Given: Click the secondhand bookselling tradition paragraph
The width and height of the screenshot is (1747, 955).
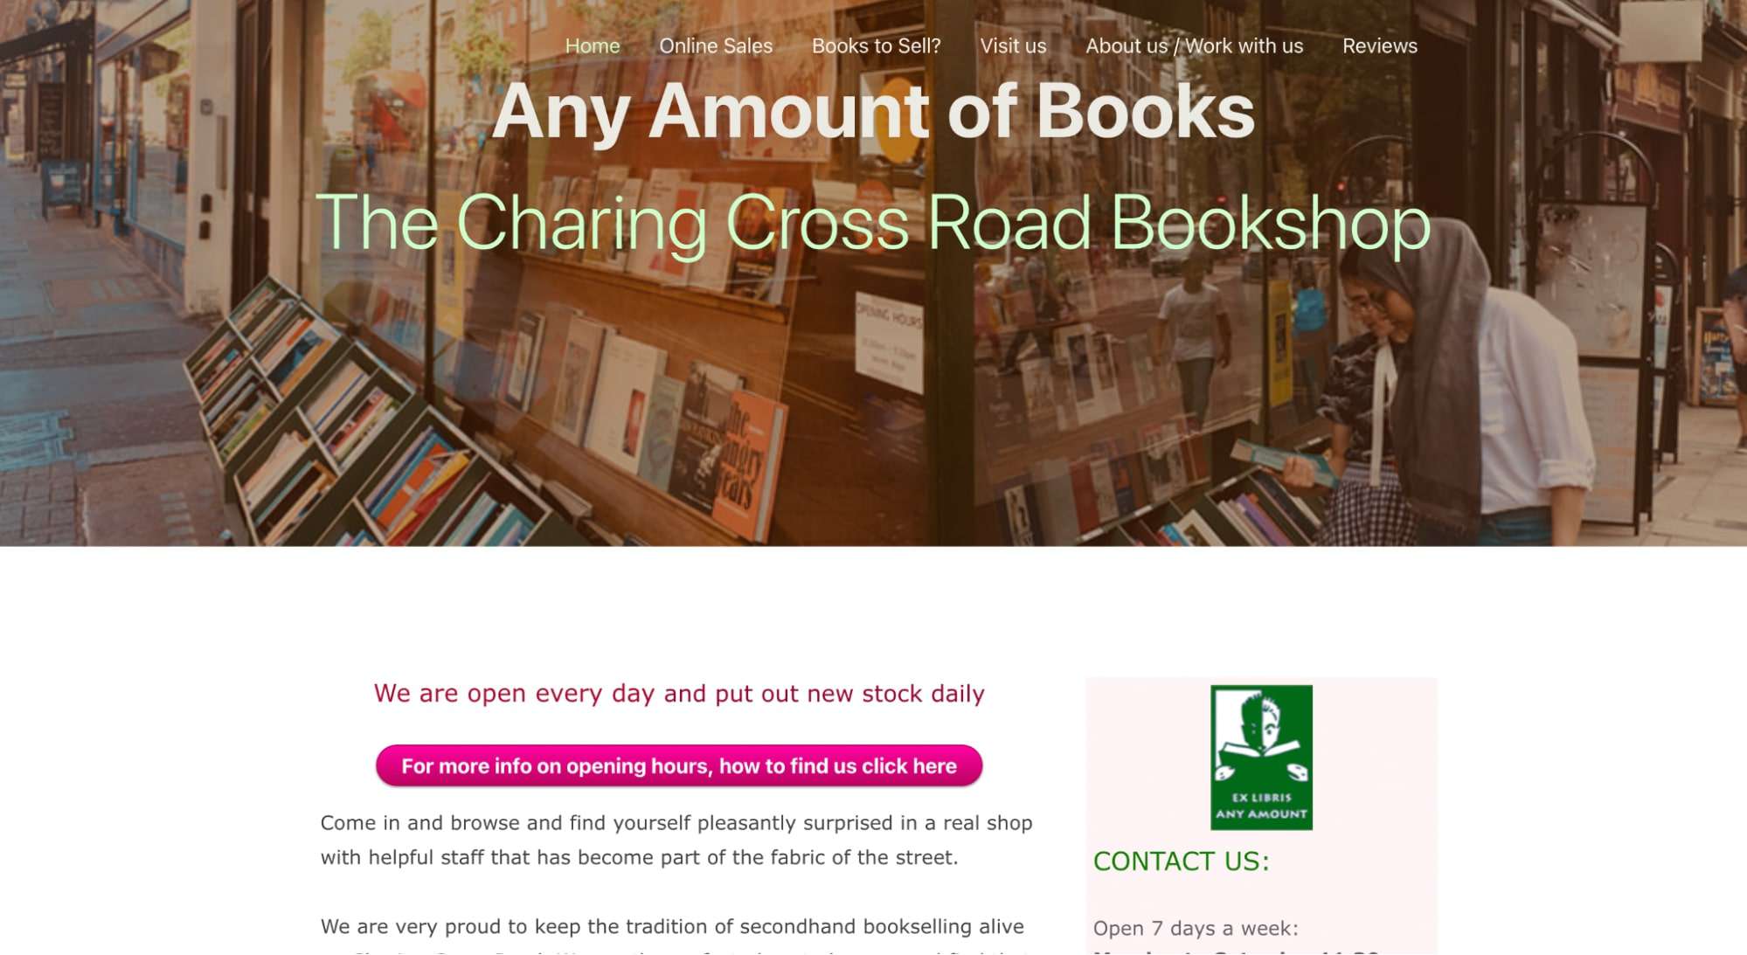Looking at the screenshot, I should coord(673,933).
